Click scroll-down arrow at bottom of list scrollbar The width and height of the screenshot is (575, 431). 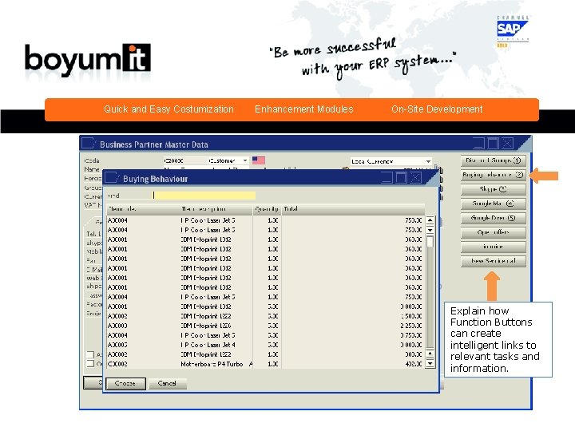tap(430, 364)
